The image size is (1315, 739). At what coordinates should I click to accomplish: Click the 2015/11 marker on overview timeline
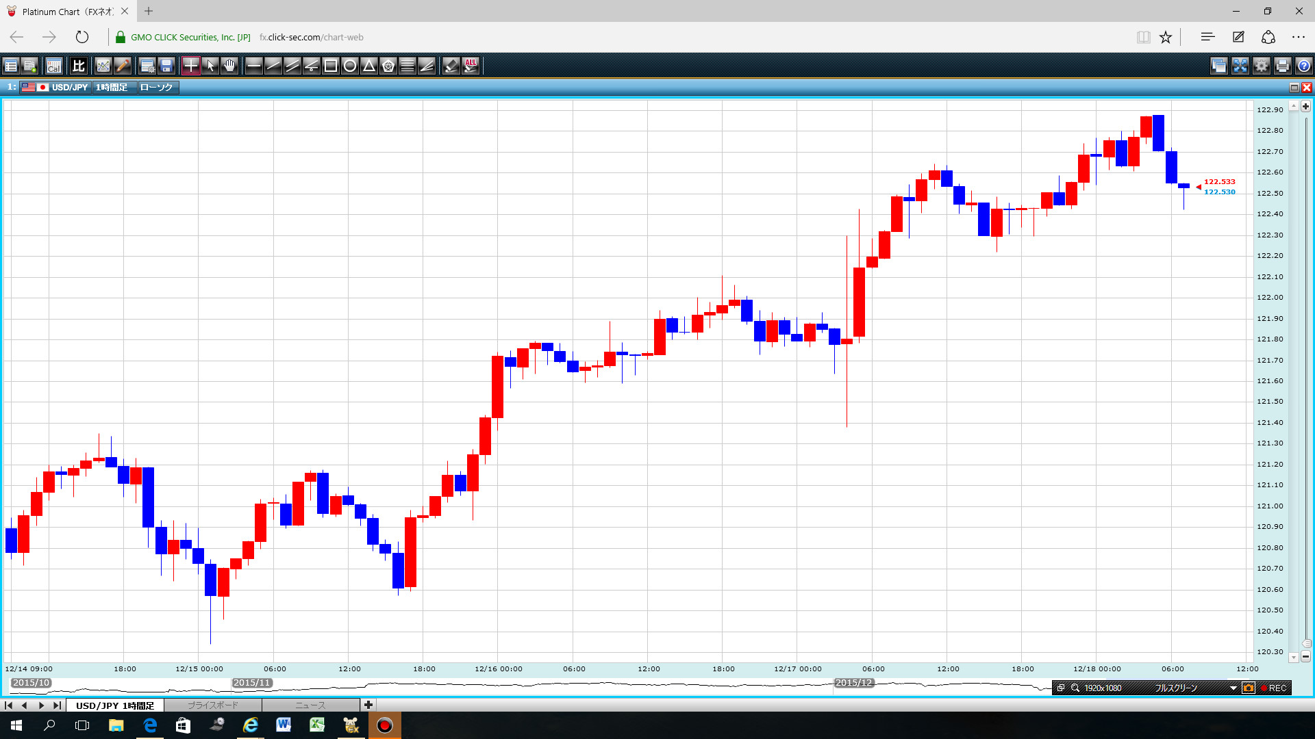pyautogui.click(x=252, y=683)
